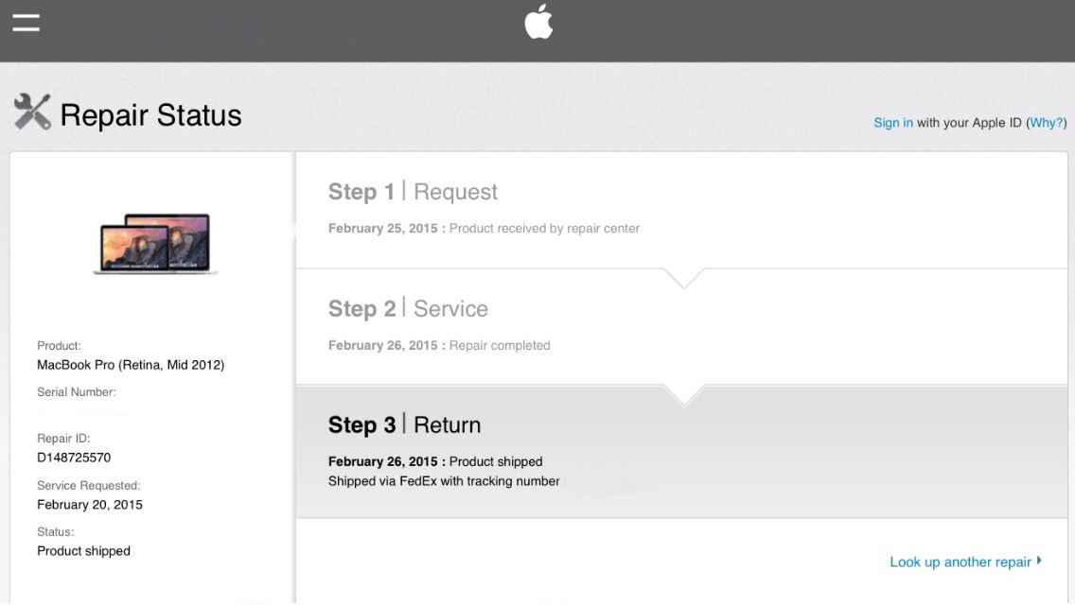
Task: Click Look up another repair link
Action: tap(960, 562)
